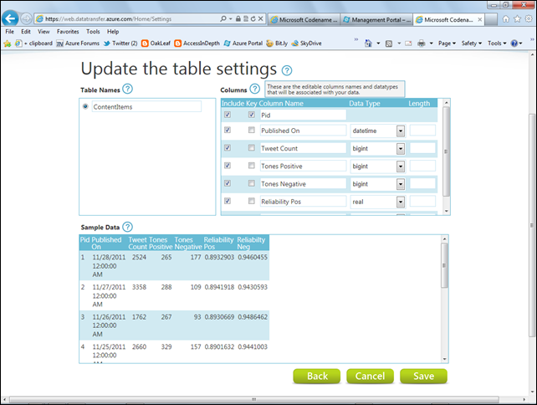Open data type dropdown for Tones Negative

click(x=401, y=184)
